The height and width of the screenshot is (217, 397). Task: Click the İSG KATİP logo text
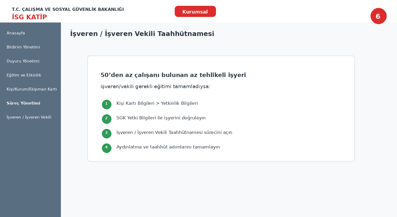pyautogui.click(x=29, y=17)
